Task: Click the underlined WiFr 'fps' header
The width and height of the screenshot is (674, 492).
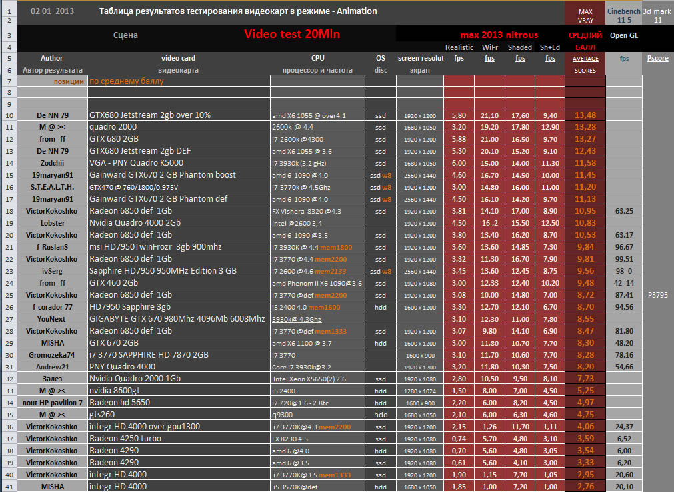Action: pos(489,59)
